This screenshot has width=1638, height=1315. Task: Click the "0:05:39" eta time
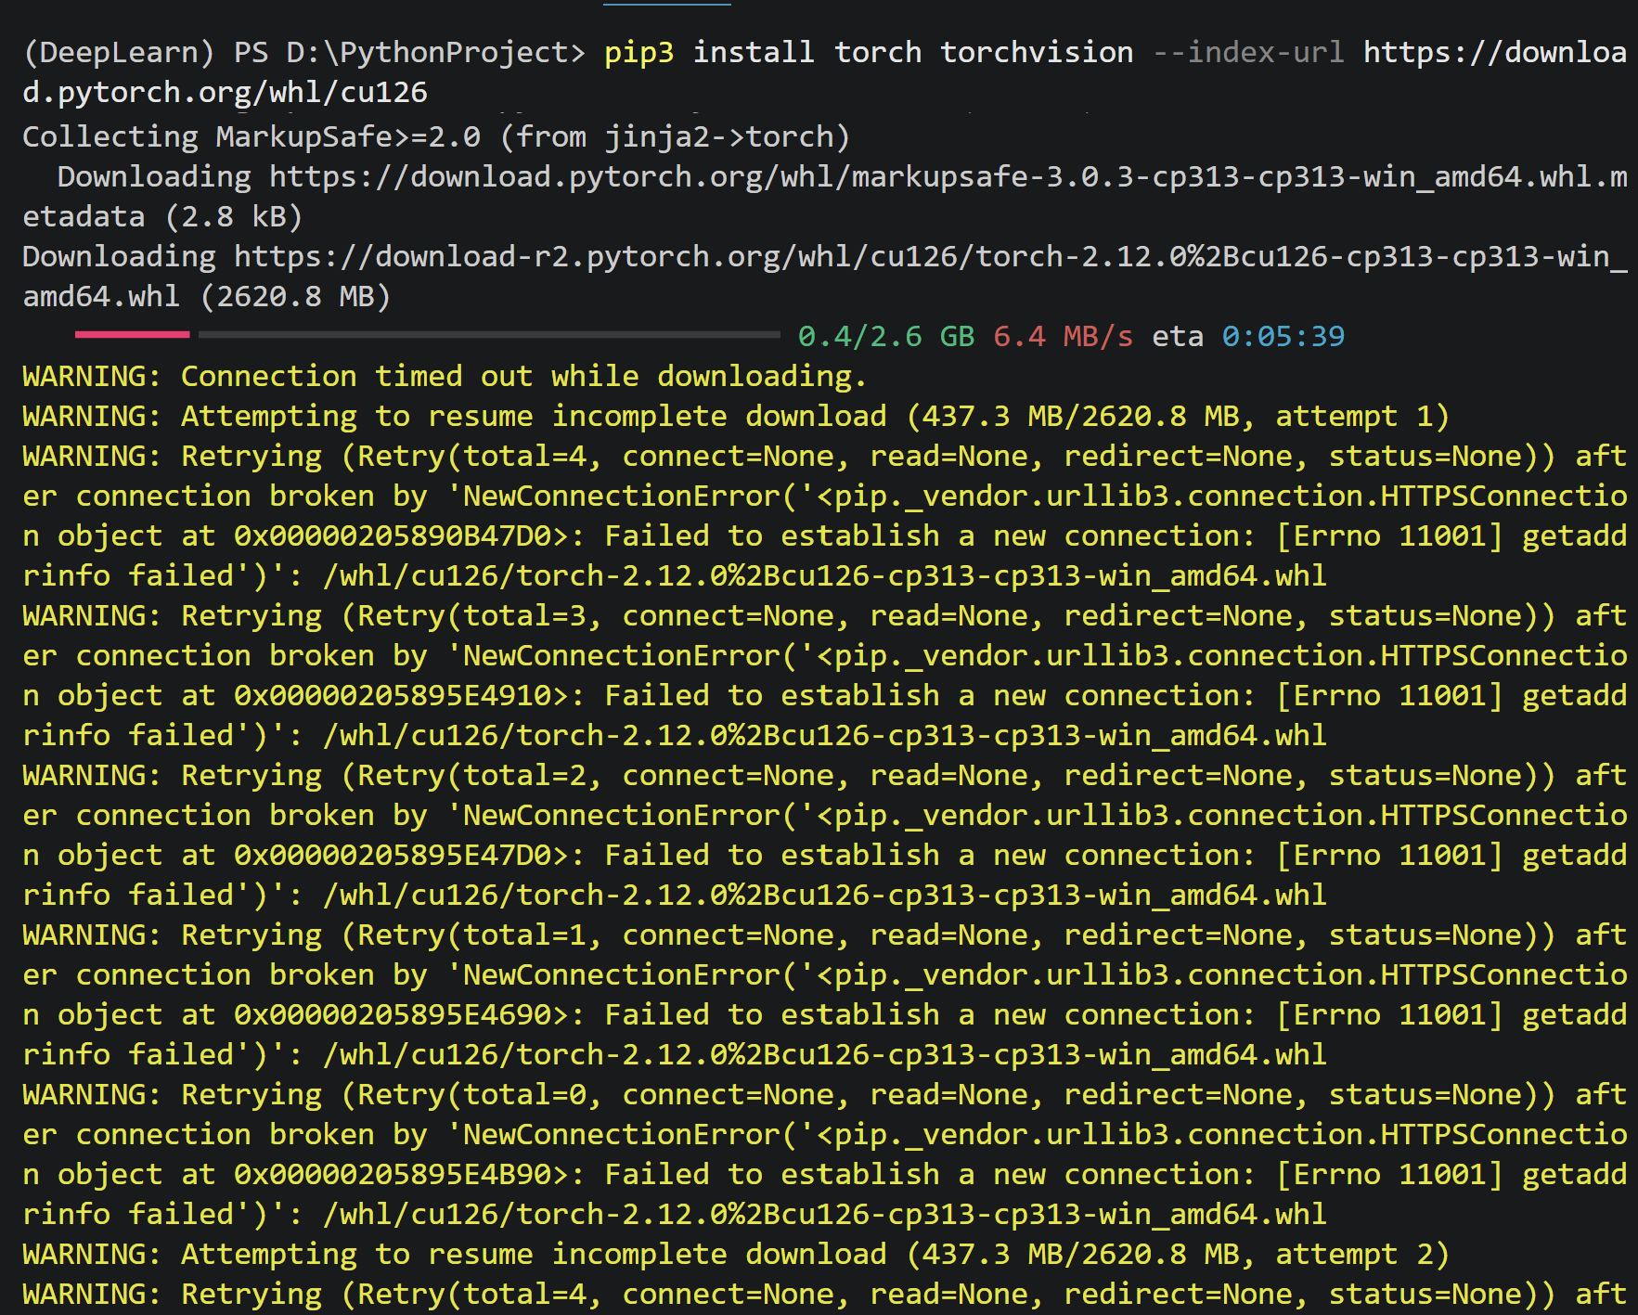point(1283,337)
